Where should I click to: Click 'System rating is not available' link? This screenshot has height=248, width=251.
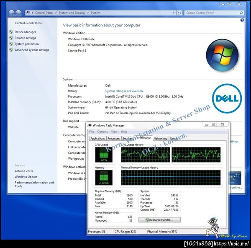tap(124, 91)
